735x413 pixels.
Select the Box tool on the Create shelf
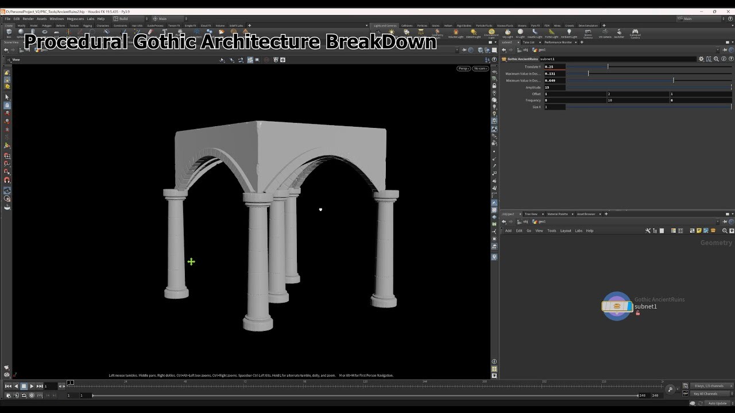click(x=9, y=33)
